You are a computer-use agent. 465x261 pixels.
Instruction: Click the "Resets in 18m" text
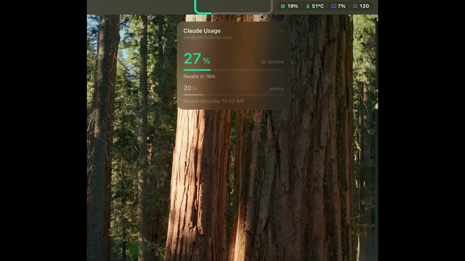coord(199,76)
